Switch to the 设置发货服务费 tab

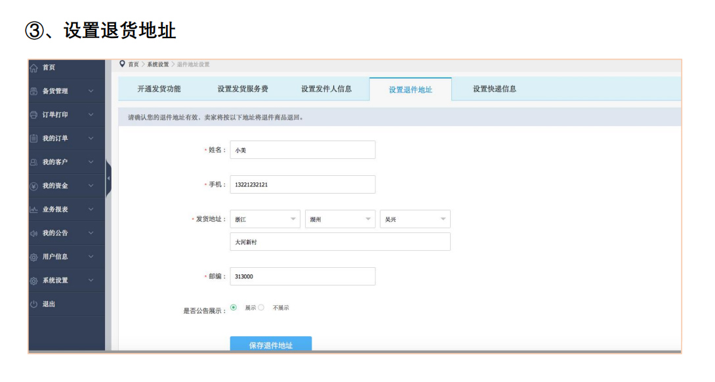pos(243,89)
